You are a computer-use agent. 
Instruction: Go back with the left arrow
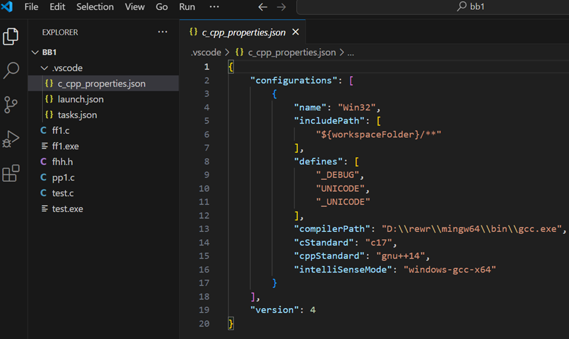point(262,7)
